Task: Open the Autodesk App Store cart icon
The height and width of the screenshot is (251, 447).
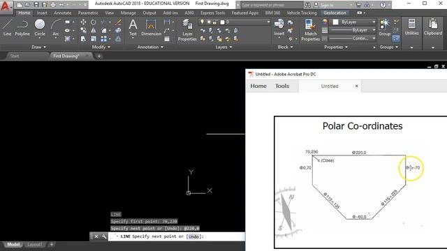Action: [x=359, y=5]
